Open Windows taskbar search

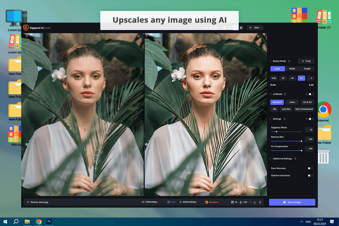click(x=16, y=222)
